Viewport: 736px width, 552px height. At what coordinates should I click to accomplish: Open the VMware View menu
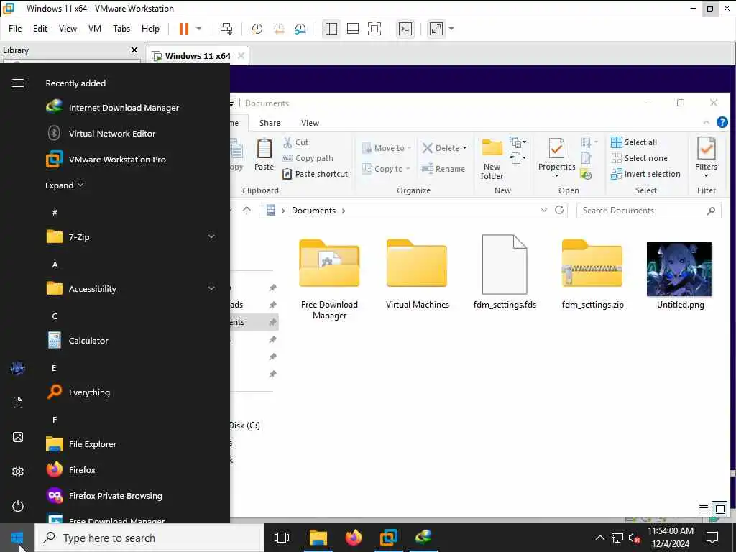pyautogui.click(x=68, y=29)
